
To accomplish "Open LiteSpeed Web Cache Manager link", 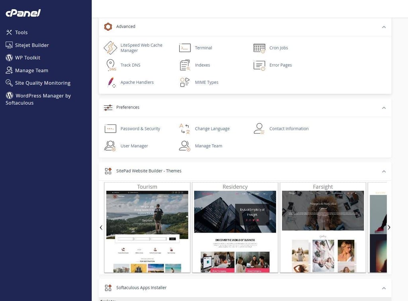I will [x=141, y=48].
